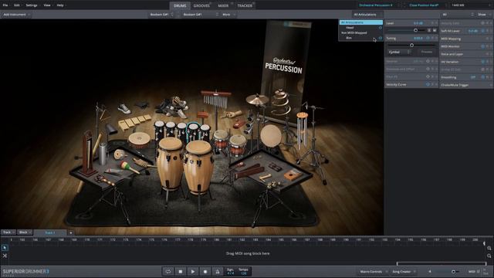Open the Track menu button

pyautogui.click(x=8, y=232)
